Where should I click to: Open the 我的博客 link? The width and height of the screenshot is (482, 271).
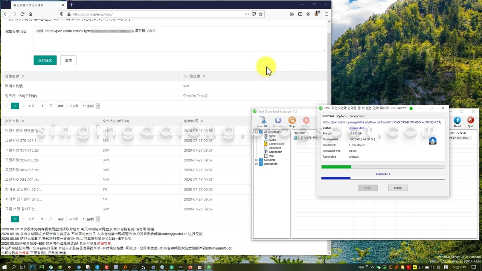pyautogui.click(x=22, y=253)
